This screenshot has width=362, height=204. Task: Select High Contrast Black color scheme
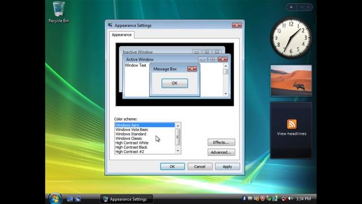tap(145, 147)
